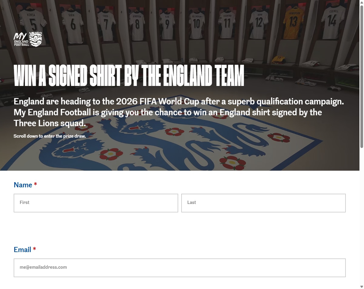Click the Kane number 9 shirt
The width and height of the screenshot is (364, 289).
[x=167, y=25]
